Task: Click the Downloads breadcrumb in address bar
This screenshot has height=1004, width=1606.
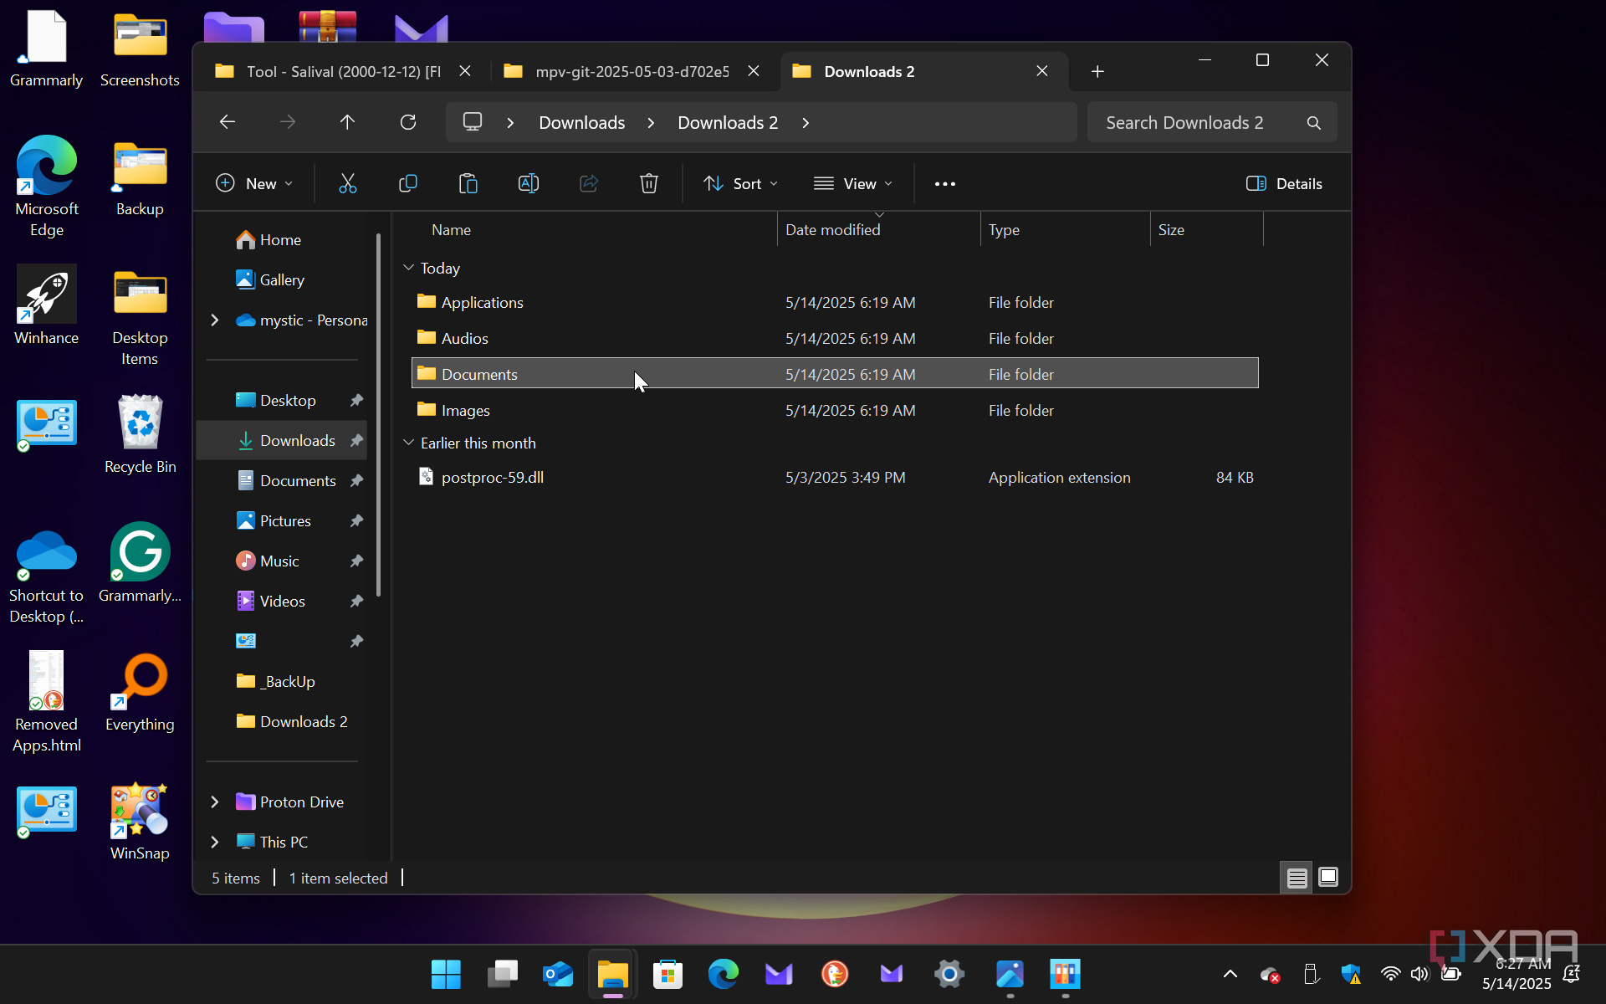Action: pyautogui.click(x=581, y=122)
